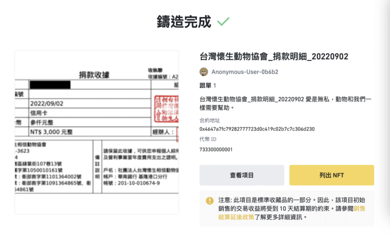Click the NFT description paragraph

(x=285, y=104)
